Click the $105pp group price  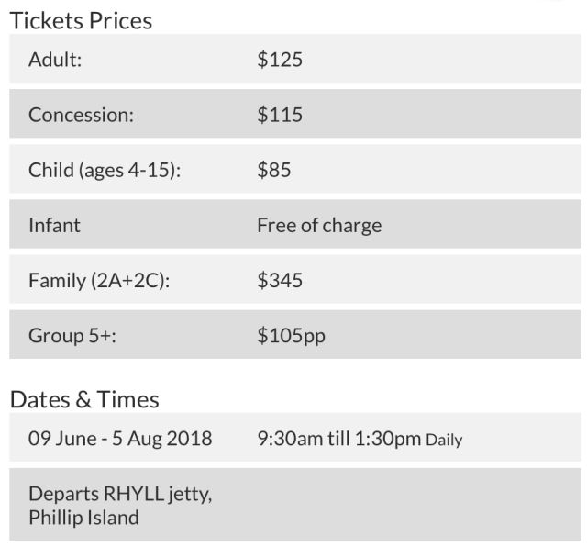(291, 335)
